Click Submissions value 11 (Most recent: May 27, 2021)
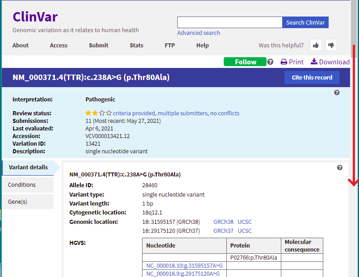359x277 pixels. coord(123,121)
